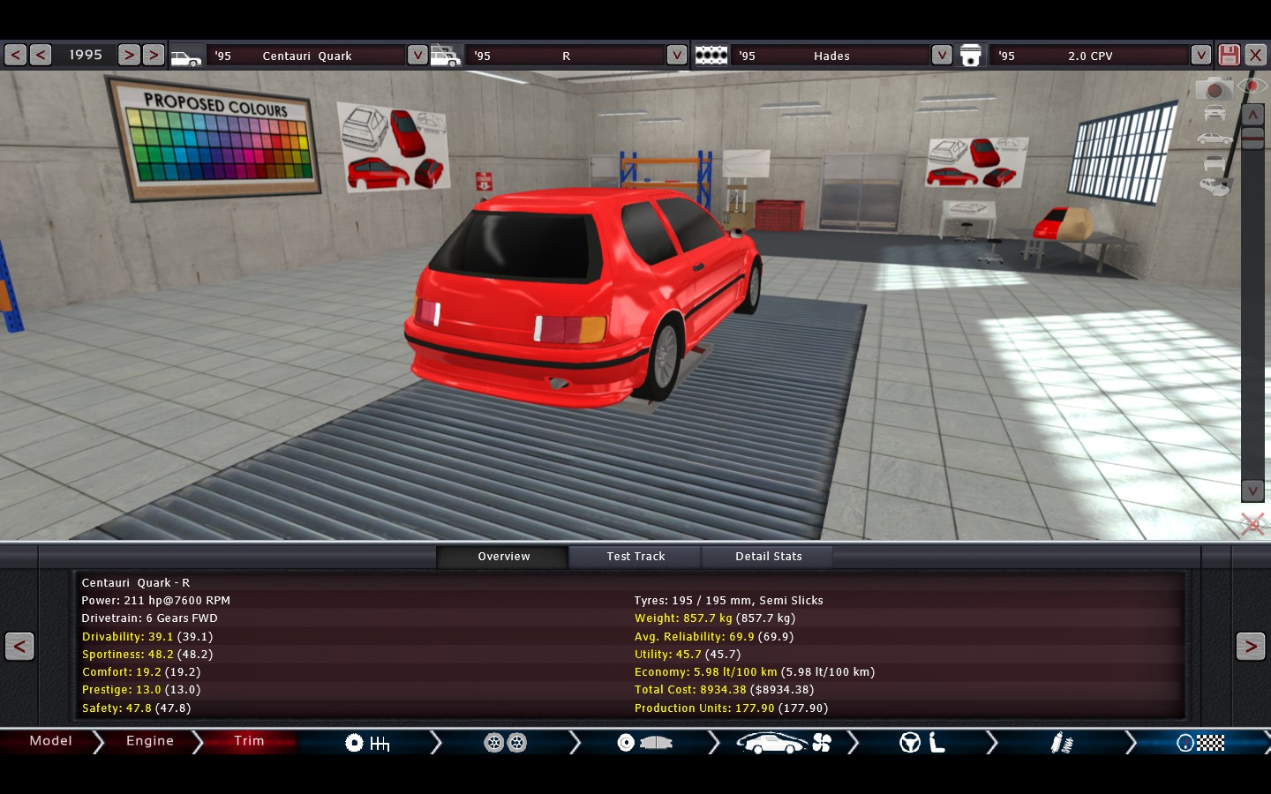This screenshot has width=1271, height=794.
Task: Open the interior and steering section
Action: 922,743
